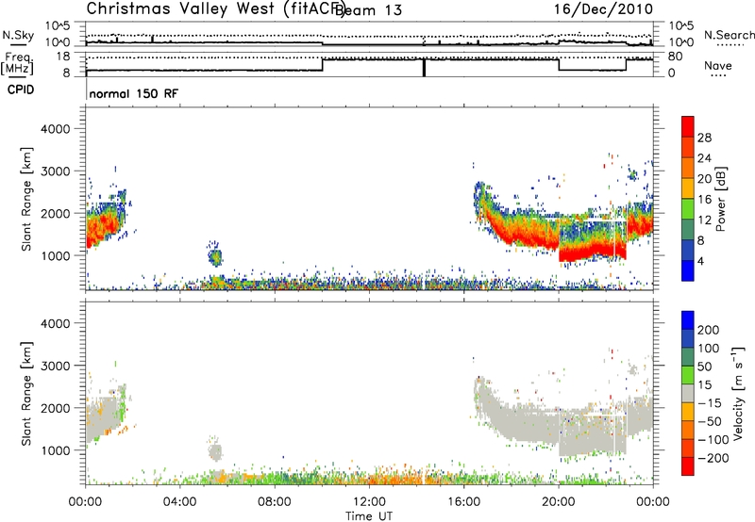Click the Power [dB] colorbar title
Image resolution: width=755 pixels, height=522 pixels.
720,199
